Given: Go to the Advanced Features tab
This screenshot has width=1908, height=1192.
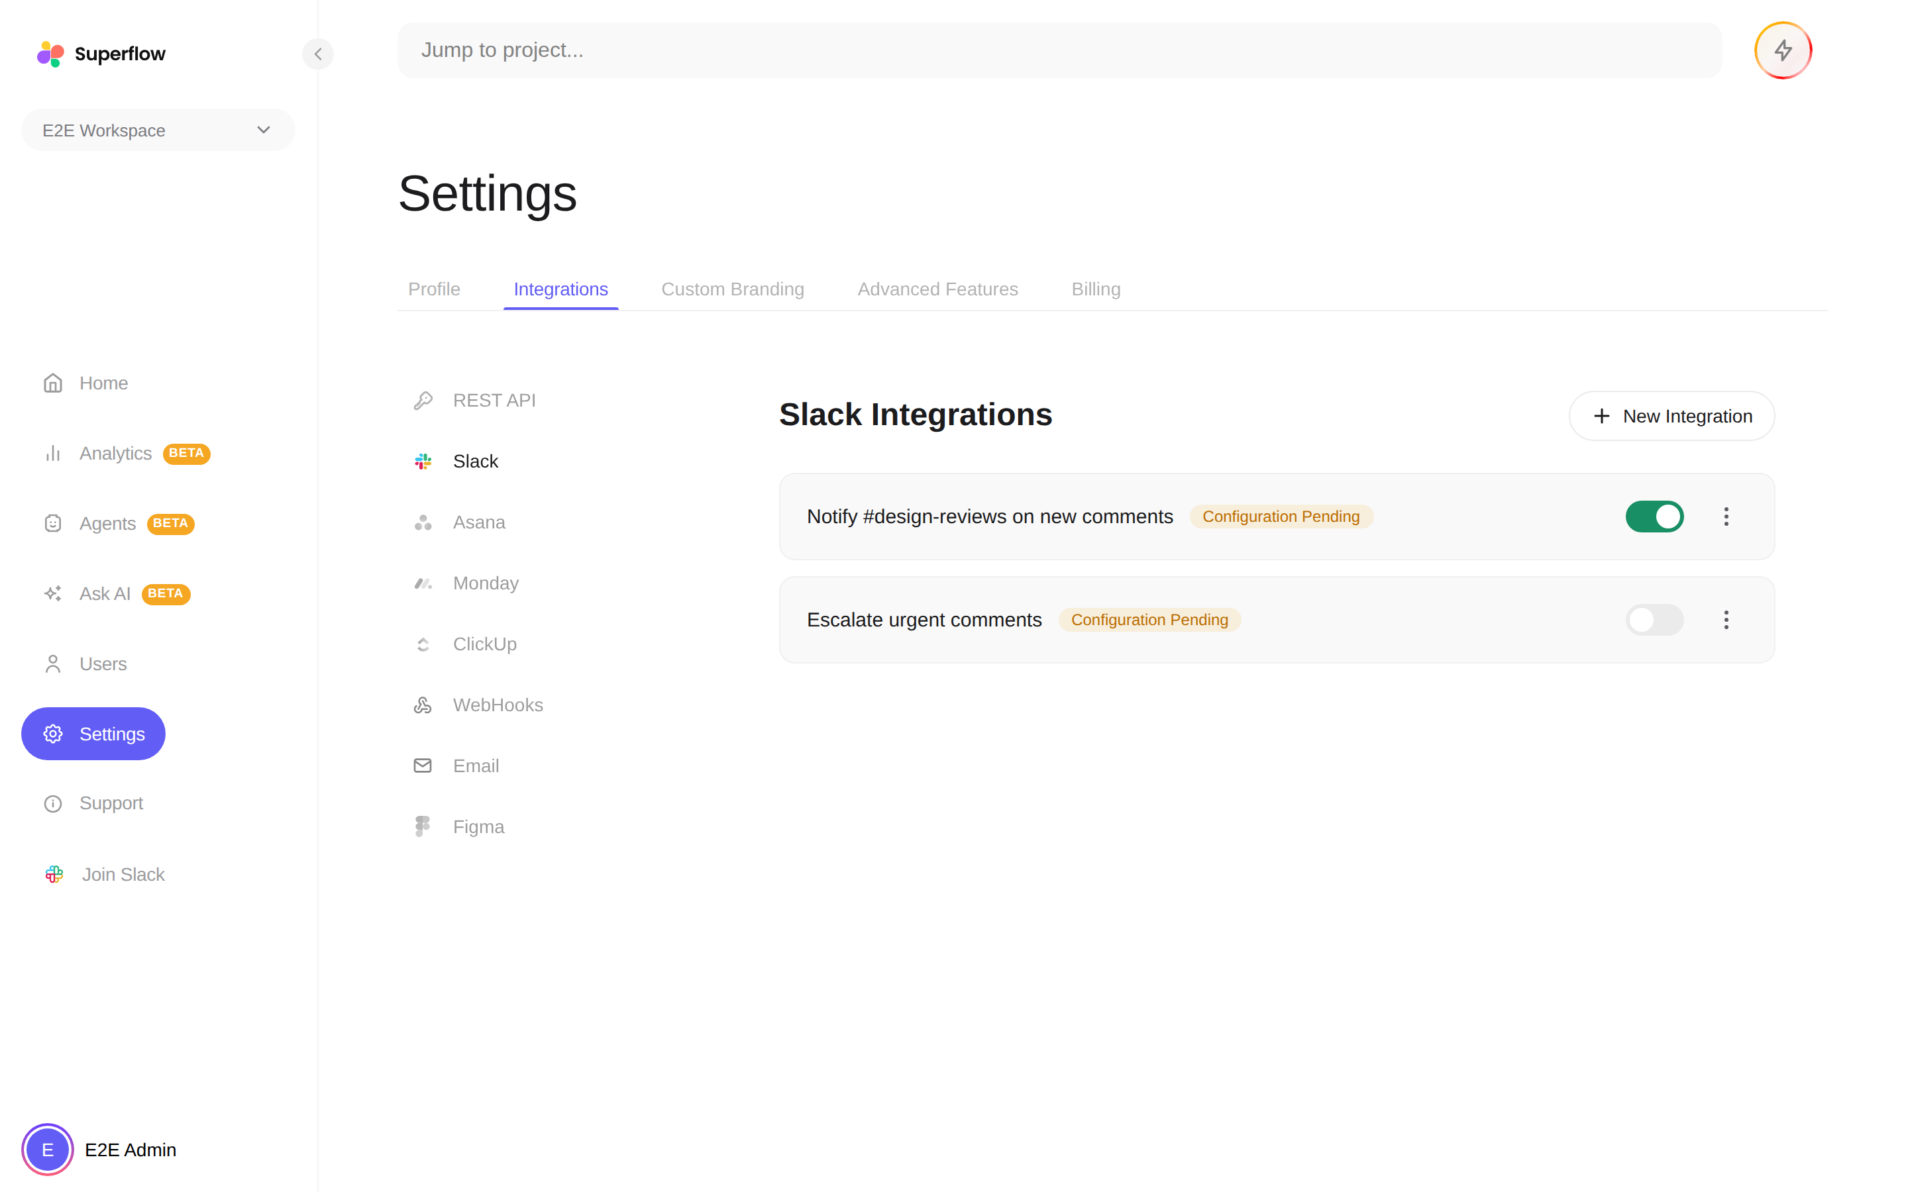Looking at the screenshot, I should pyautogui.click(x=937, y=289).
